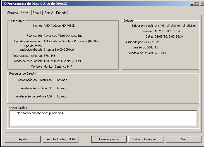Screen dimensions: 204x147
Task: Click the Nome: label in Dispositivo
Action: tap(37, 26)
